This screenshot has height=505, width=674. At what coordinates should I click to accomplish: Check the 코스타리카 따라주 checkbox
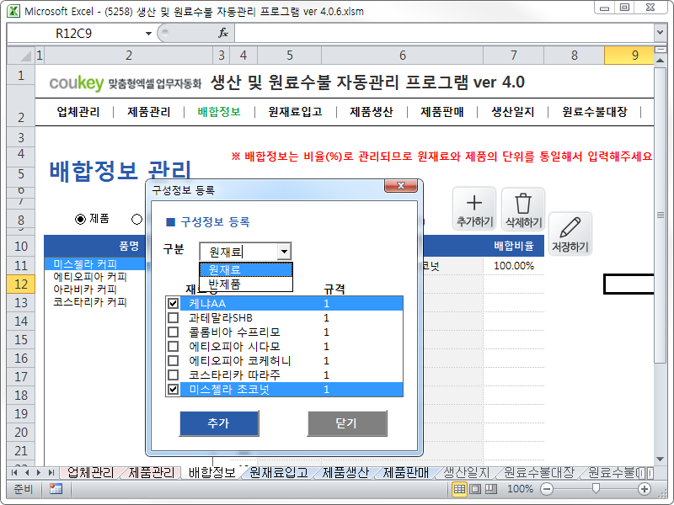(x=174, y=375)
